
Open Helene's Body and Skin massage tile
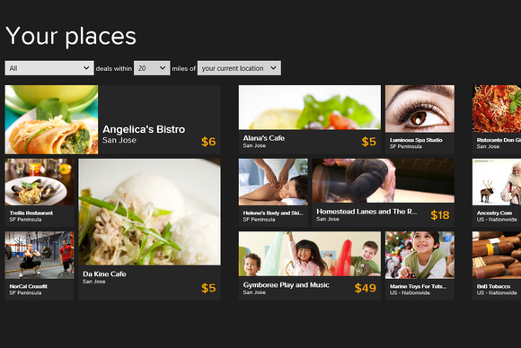pyautogui.click(x=273, y=193)
